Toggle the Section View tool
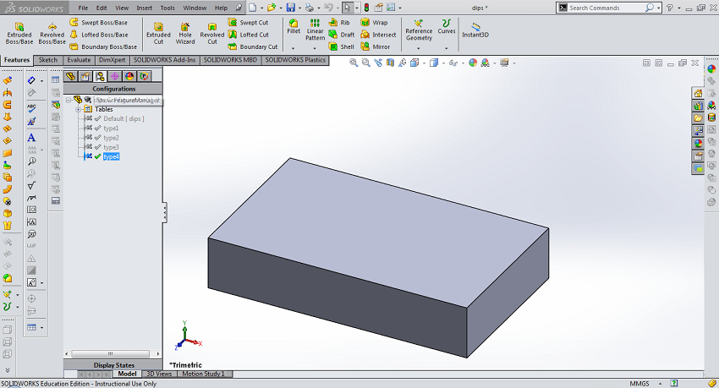This screenshot has height=388, width=719. (390, 63)
